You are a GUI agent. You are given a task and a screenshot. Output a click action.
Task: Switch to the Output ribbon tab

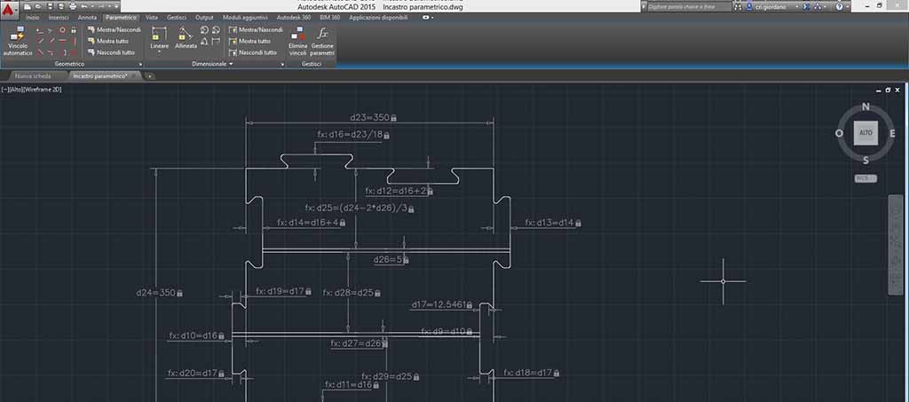pyautogui.click(x=204, y=18)
